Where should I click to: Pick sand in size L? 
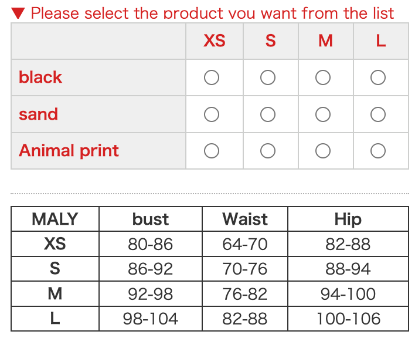(x=378, y=114)
